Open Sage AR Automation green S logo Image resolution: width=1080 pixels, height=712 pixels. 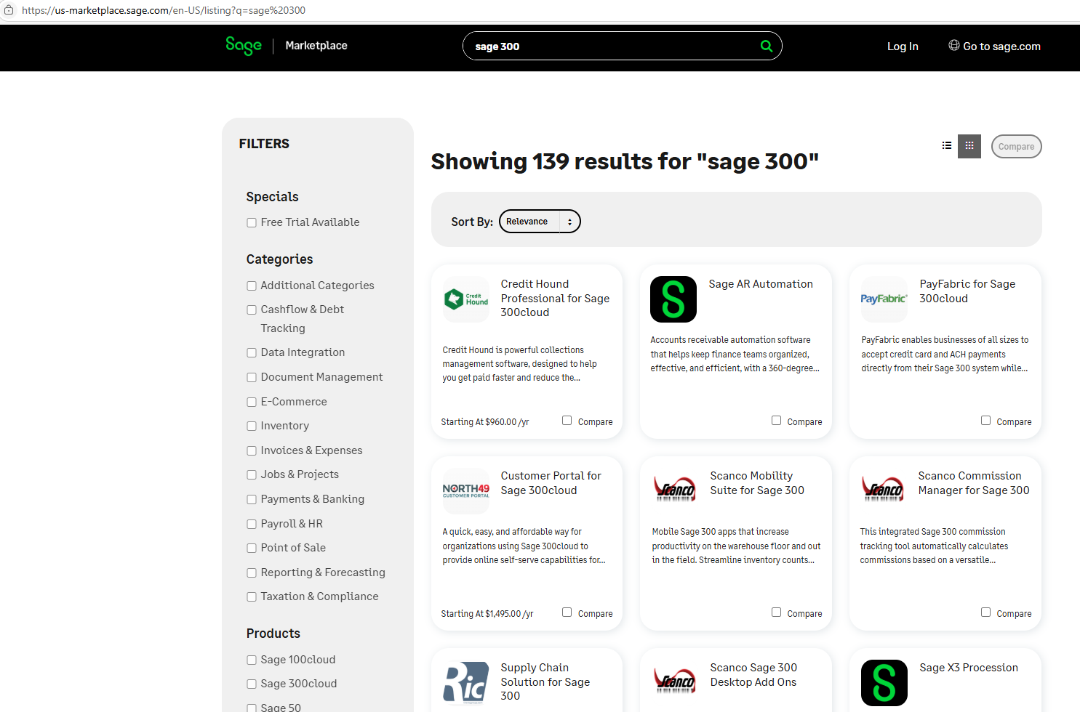tap(673, 299)
